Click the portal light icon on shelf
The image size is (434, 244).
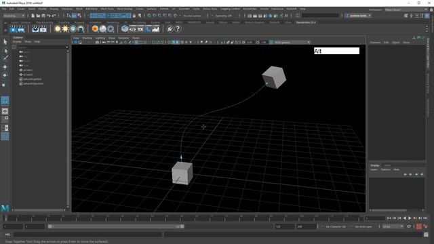[81, 28]
